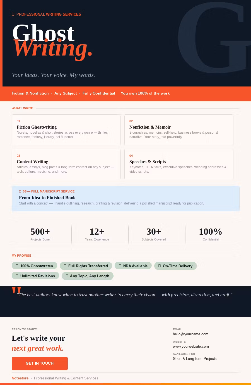Click the GET IN TOUCH button
Viewport: 251px width, 385px height.
click(40, 364)
